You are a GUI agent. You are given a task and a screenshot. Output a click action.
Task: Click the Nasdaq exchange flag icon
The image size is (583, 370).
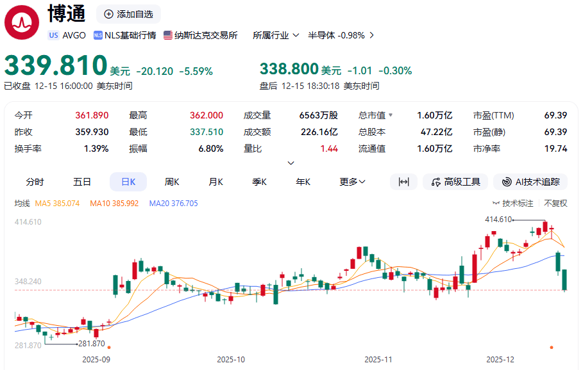(x=167, y=35)
